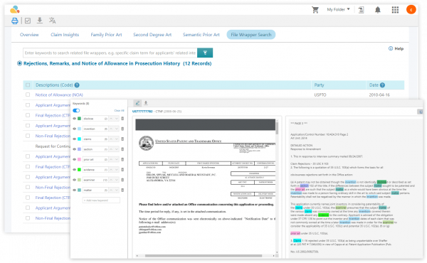Hide the 'evidence' keyword using eye icon
The width and height of the screenshot is (427, 263).
coord(74,169)
